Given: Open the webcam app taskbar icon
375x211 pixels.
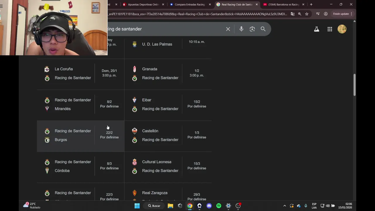Looking at the screenshot, I should point(200,206).
